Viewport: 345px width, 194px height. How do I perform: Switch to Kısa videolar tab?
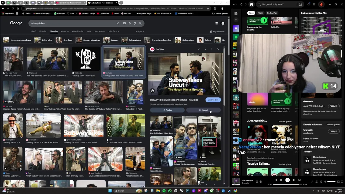78,32
